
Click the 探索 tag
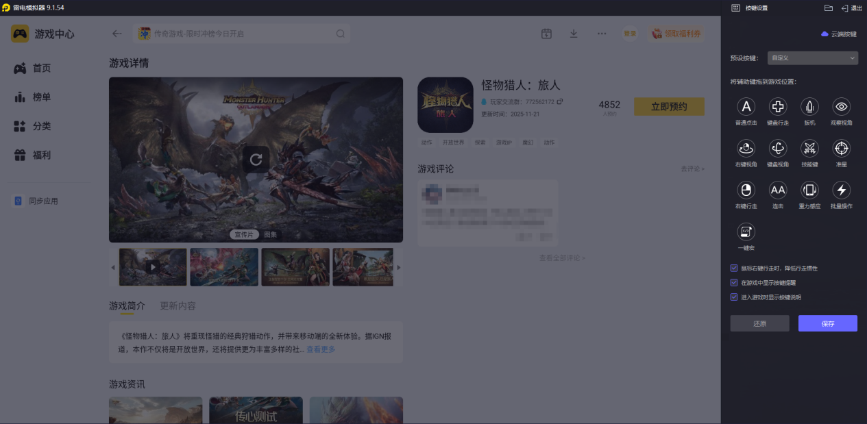pyautogui.click(x=480, y=142)
